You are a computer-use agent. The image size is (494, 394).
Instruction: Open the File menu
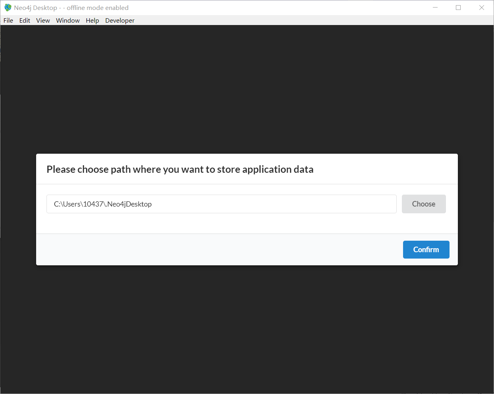click(x=8, y=20)
